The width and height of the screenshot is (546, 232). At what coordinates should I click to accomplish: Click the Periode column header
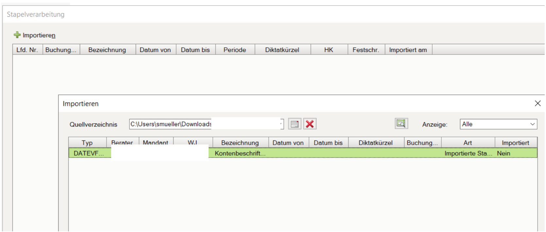tap(235, 50)
